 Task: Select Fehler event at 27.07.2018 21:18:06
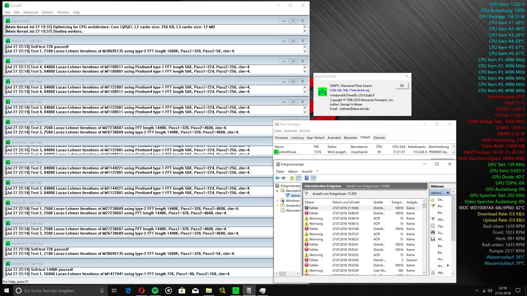click(363, 208)
